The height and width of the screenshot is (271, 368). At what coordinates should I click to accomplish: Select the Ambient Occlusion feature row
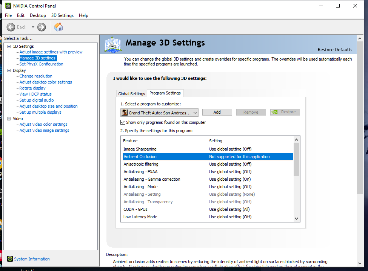(x=208, y=157)
